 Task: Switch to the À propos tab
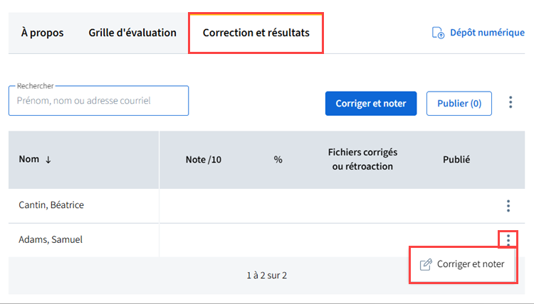point(42,33)
